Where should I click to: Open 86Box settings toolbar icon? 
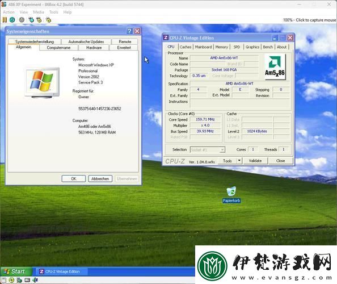click(x=49, y=20)
